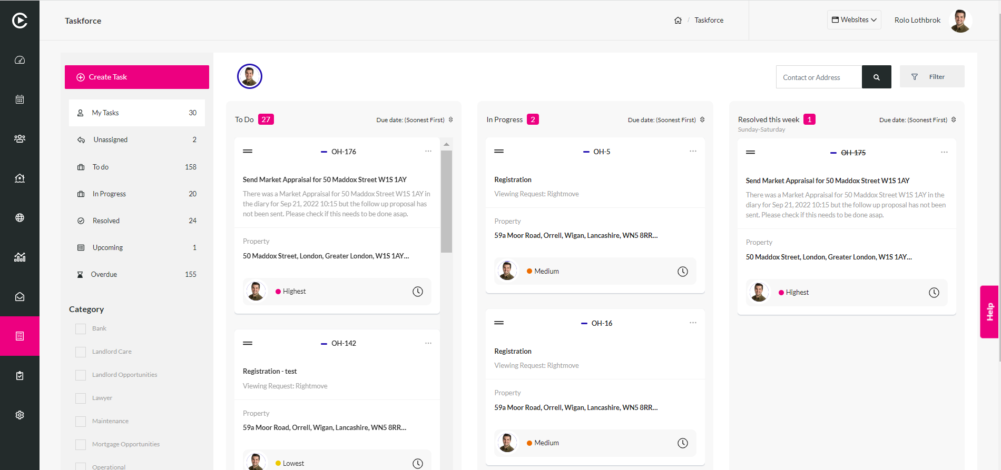The width and height of the screenshot is (1001, 470).
Task: Enable the Lawyer category checkbox
Action: point(81,398)
